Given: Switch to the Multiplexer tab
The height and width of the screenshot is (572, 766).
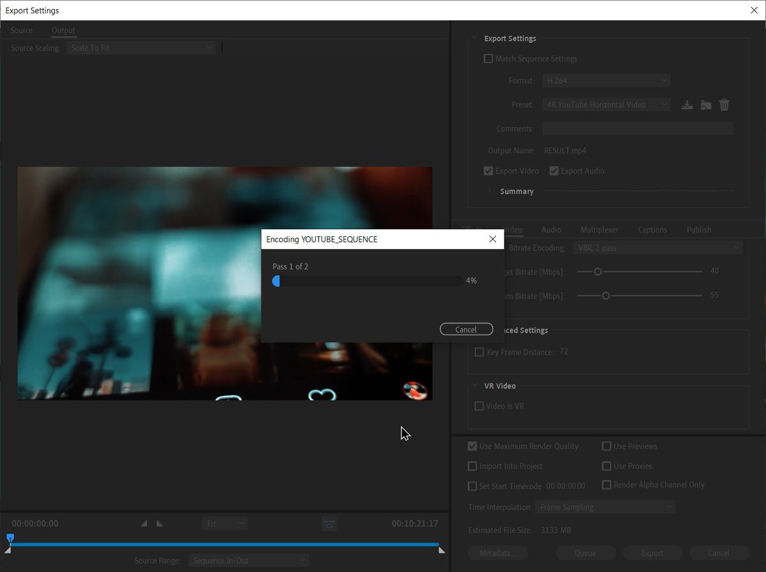Looking at the screenshot, I should pos(599,229).
